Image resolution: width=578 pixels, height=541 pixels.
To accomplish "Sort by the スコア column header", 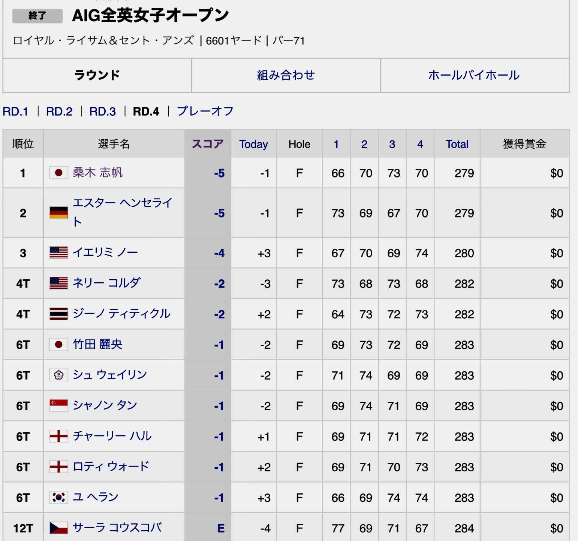I will pos(208,144).
